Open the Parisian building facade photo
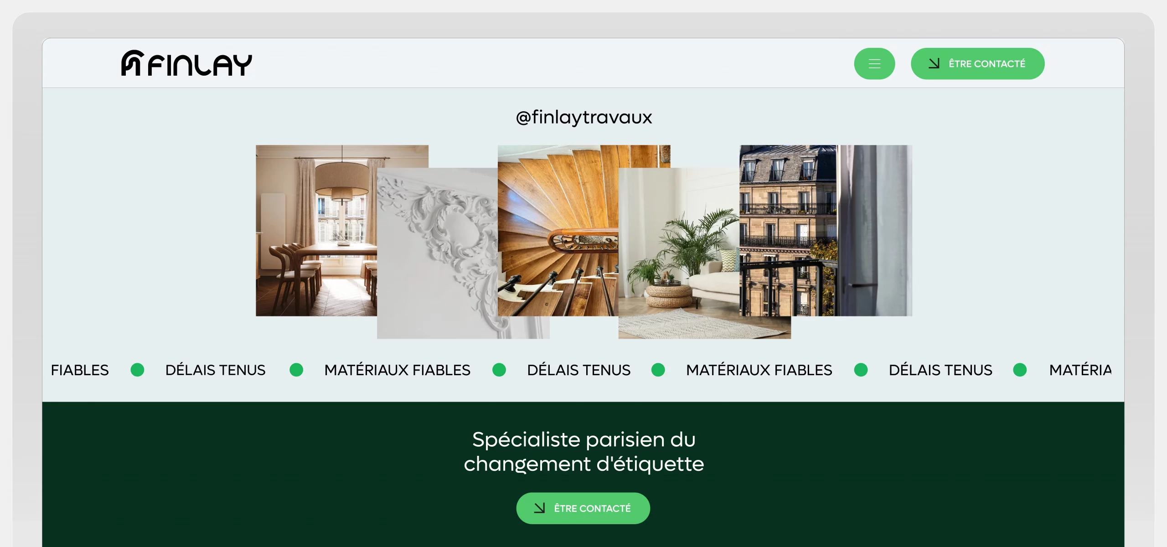Image resolution: width=1167 pixels, height=547 pixels. click(x=826, y=231)
